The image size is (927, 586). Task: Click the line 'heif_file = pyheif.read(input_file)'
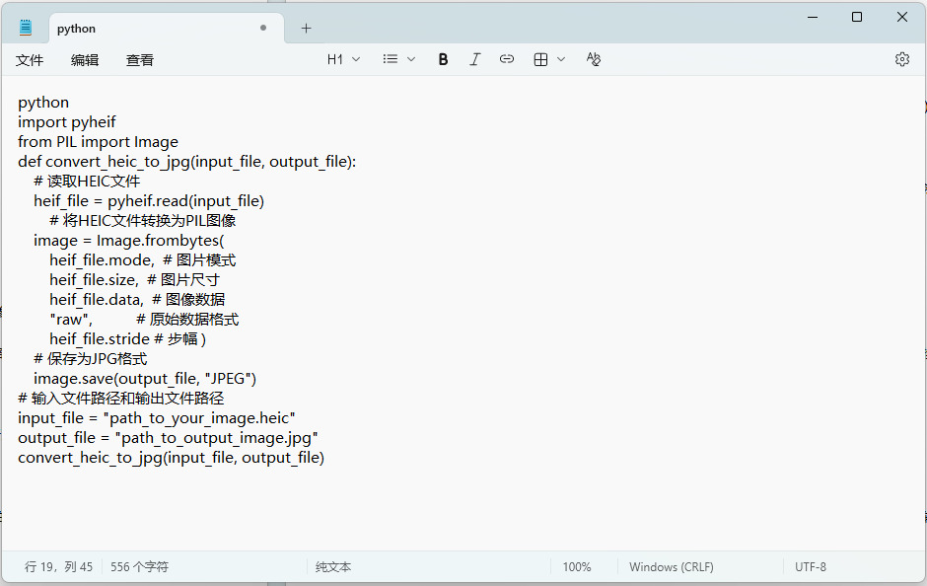149,201
